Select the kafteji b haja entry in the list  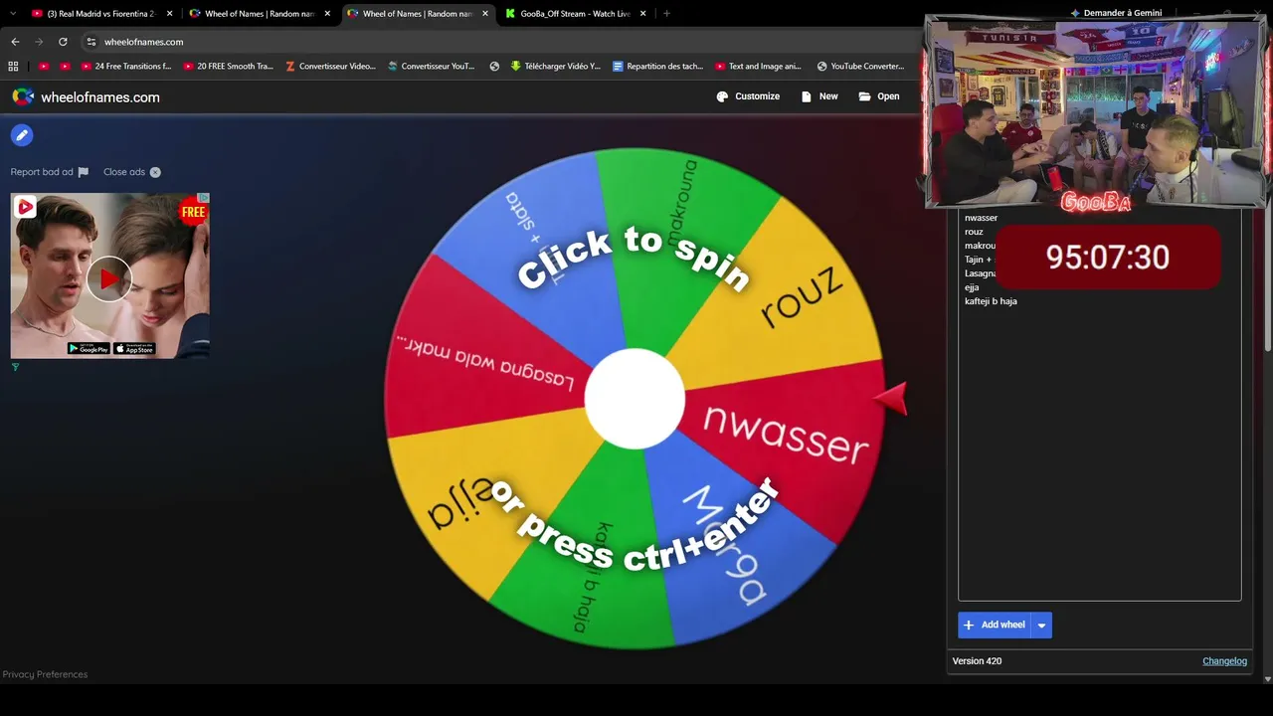coord(991,301)
